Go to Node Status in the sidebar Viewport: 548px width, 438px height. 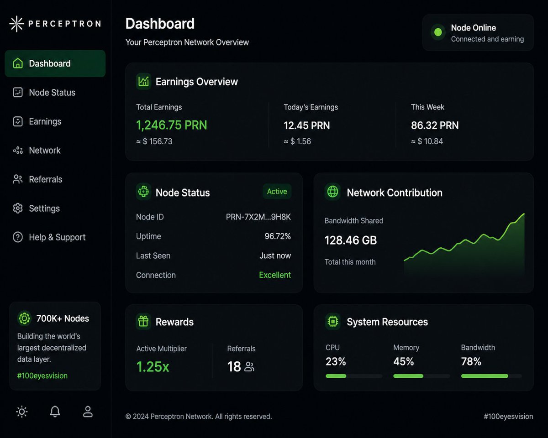pyautogui.click(x=55, y=93)
